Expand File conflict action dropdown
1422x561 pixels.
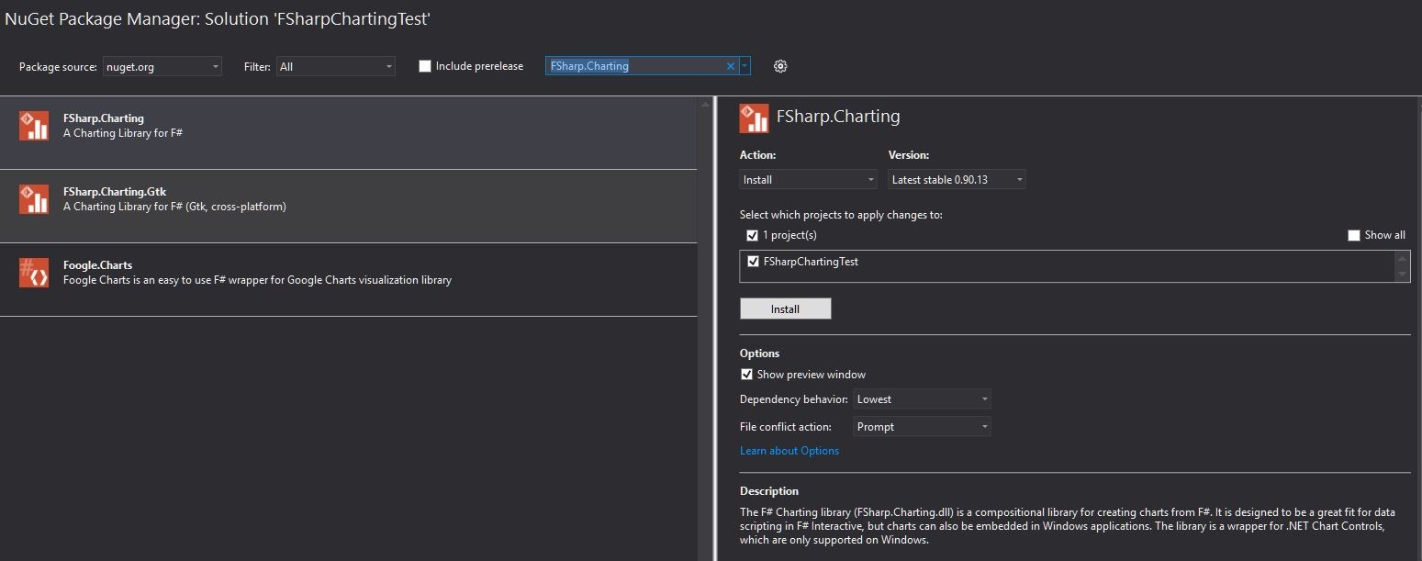click(922, 427)
